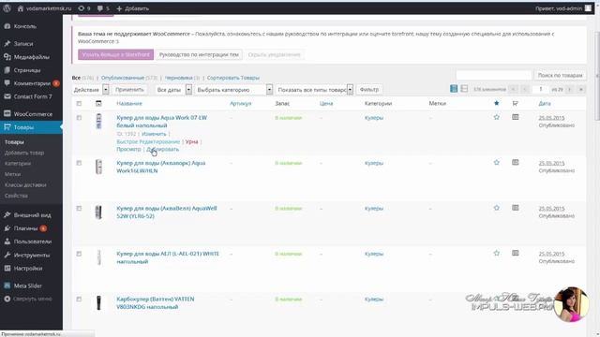
Task: Select Метки submenu item
Action: click(12, 174)
